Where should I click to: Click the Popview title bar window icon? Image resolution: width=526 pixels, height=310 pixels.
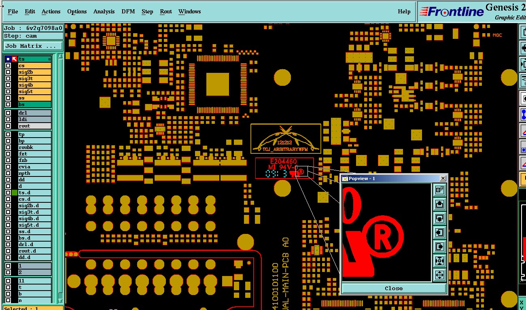coord(345,178)
